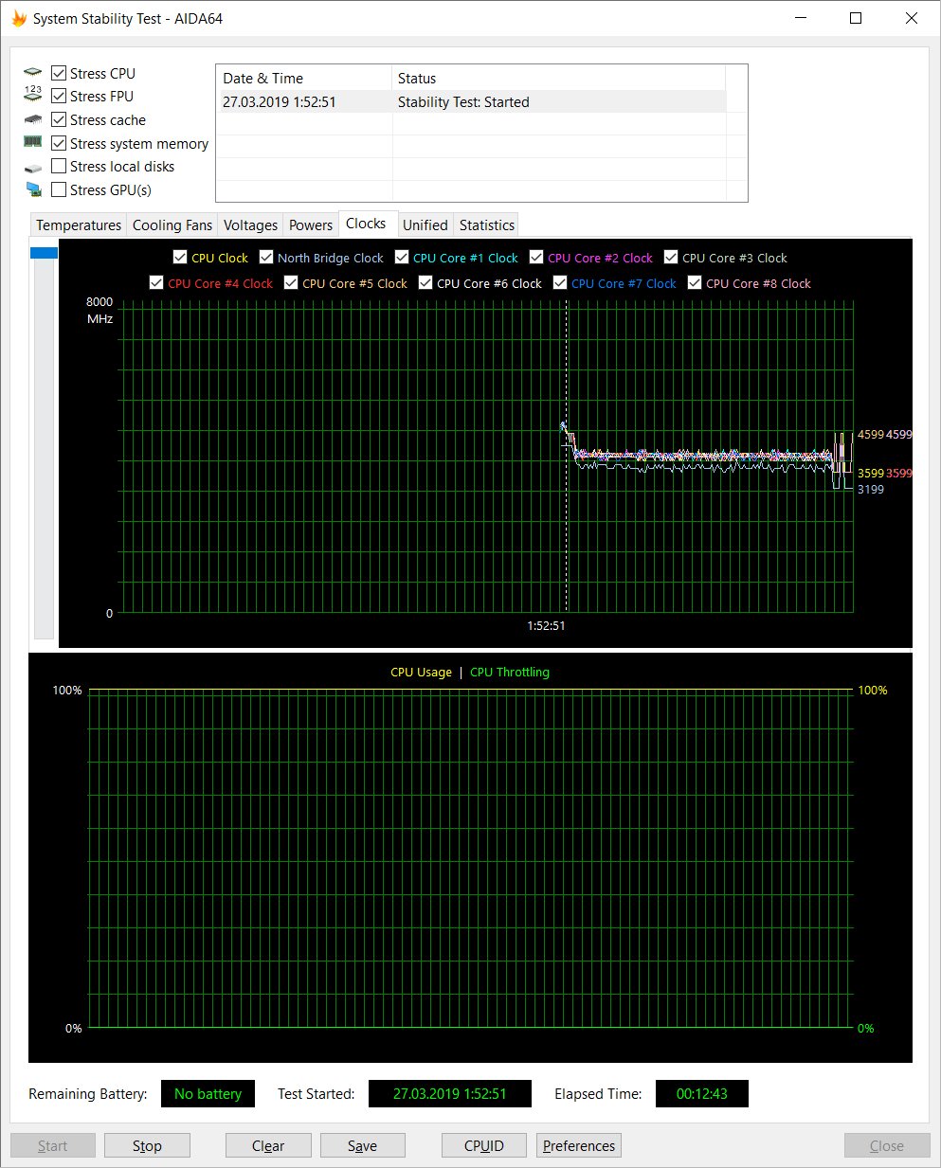Hide North Bridge Clock graph line

tap(266, 258)
